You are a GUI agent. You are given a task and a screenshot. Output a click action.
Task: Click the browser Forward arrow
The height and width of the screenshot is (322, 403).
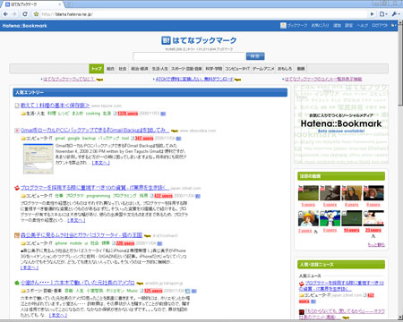pyautogui.click(x=14, y=14)
